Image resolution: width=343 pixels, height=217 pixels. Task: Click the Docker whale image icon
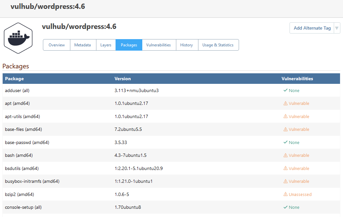click(x=18, y=38)
